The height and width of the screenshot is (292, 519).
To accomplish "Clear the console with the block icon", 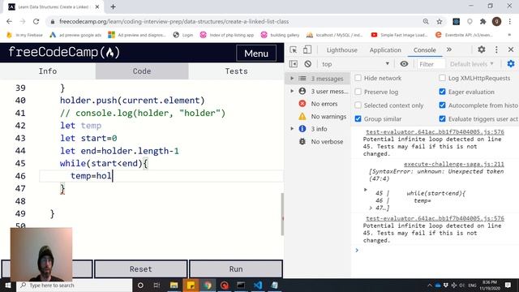I will tap(308, 64).
